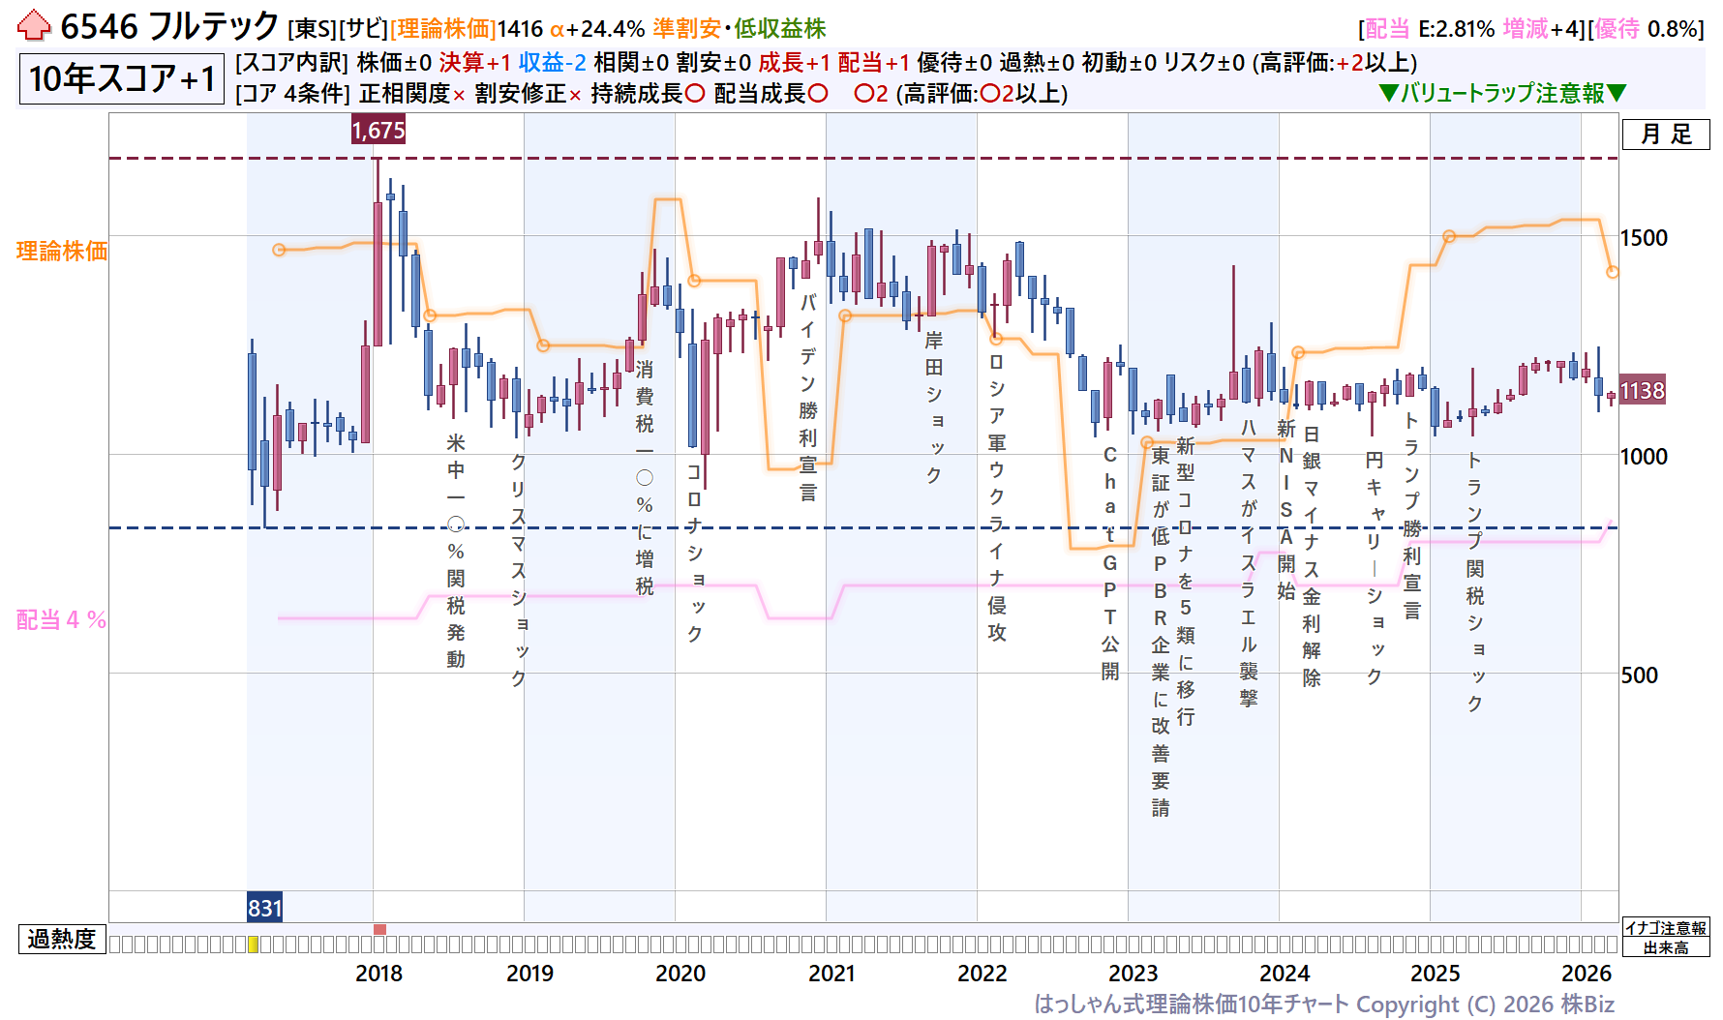Click the 831 low price label

pyautogui.click(x=264, y=908)
